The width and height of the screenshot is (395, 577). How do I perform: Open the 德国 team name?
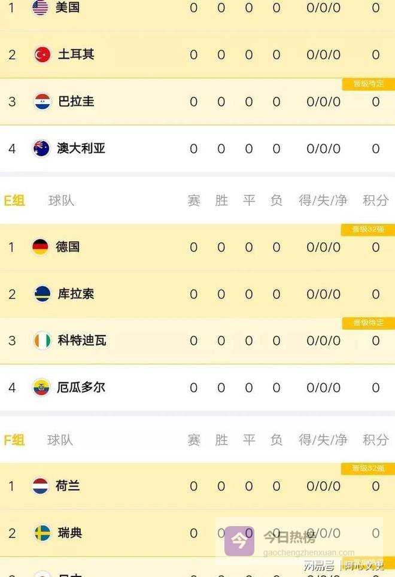coord(68,247)
